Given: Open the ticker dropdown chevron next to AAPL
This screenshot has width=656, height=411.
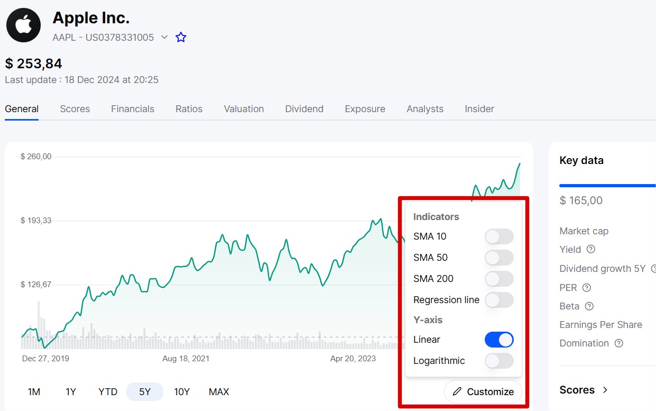Looking at the screenshot, I should pos(164,37).
